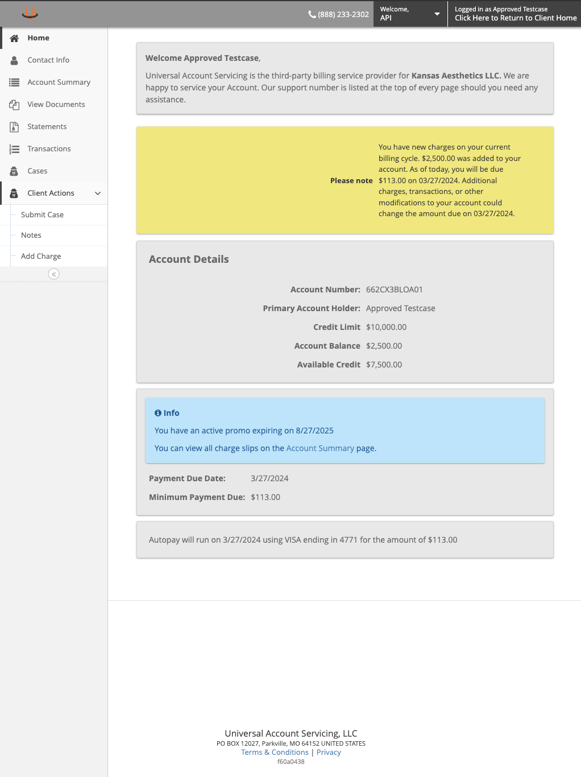Click the build code f60a0438 in the footer
581x777 pixels.
pyautogui.click(x=291, y=762)
